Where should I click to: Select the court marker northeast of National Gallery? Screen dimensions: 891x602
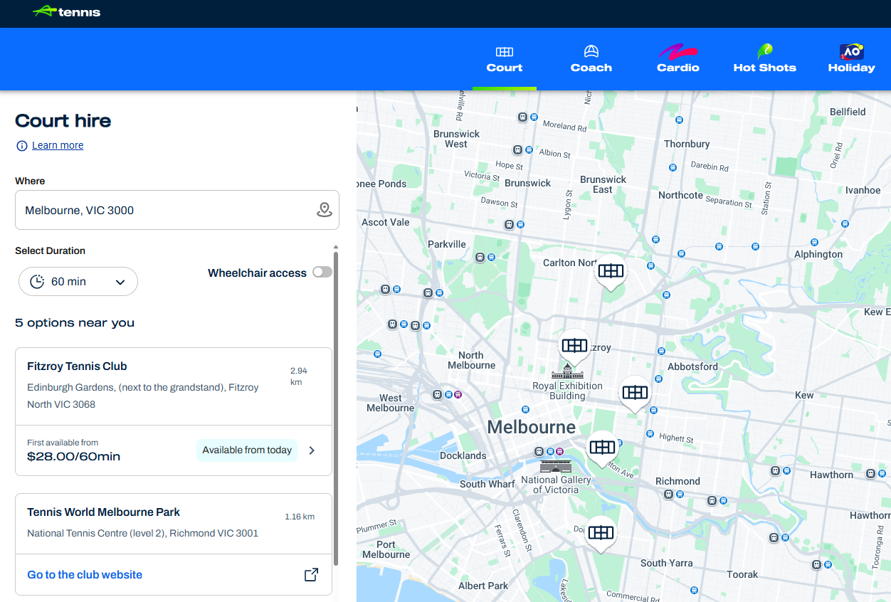point(602,448)
